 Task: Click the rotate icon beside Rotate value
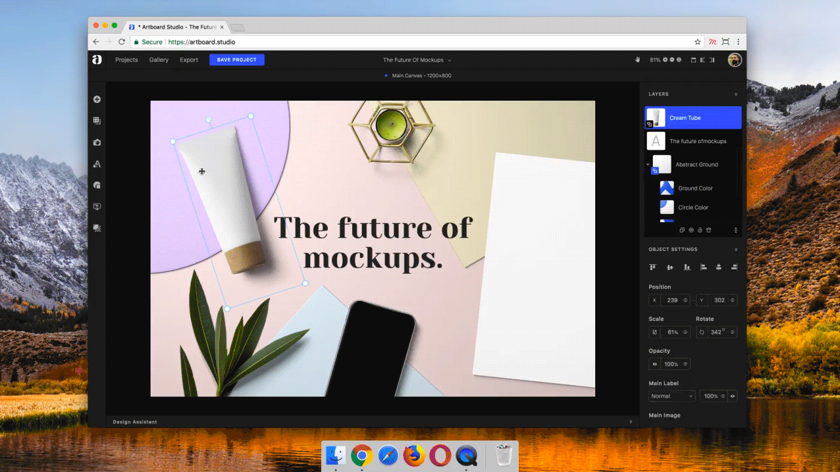point(702,332)
